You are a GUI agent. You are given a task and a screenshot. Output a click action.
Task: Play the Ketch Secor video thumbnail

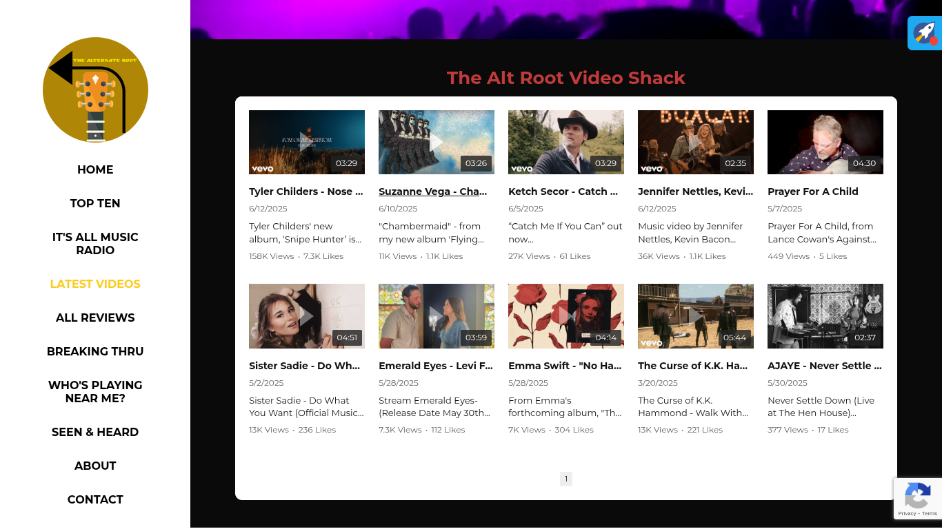566,142
